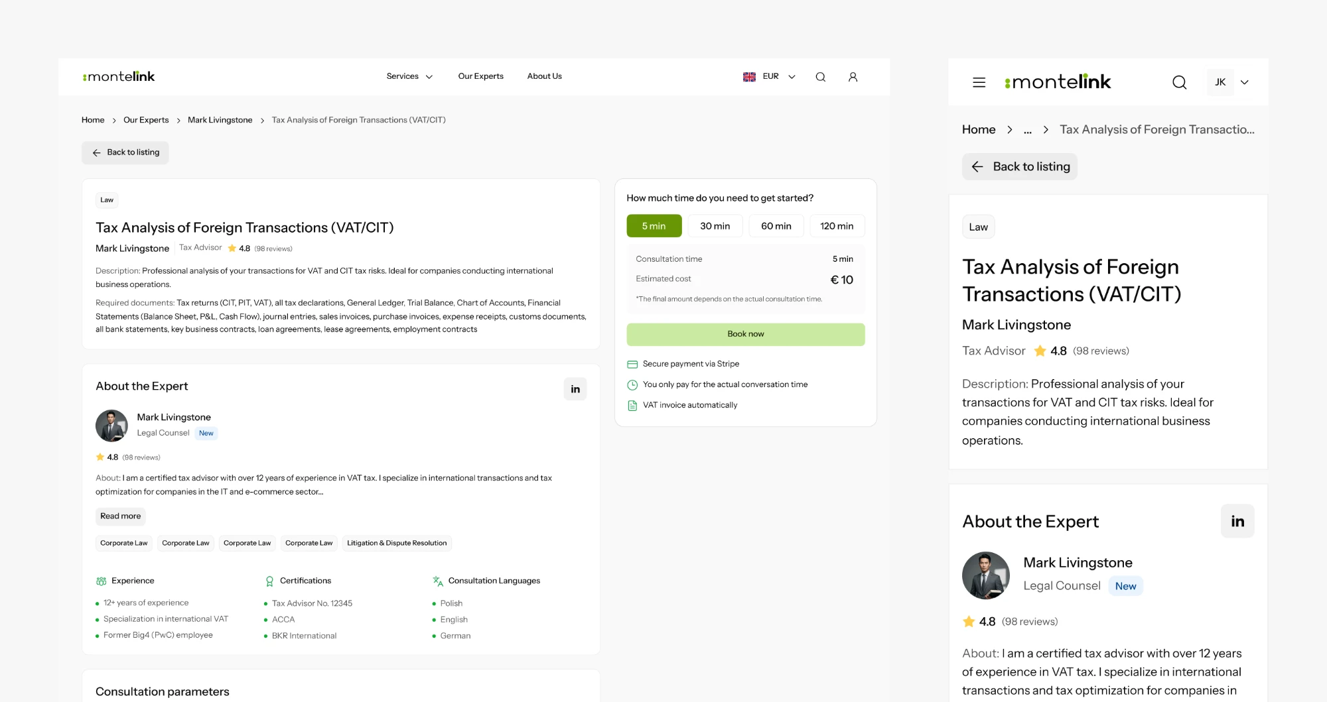Select the 120 min duration option
This screenshot has width=1327, height=702.
pyautogui.click(x=837, y=226)
